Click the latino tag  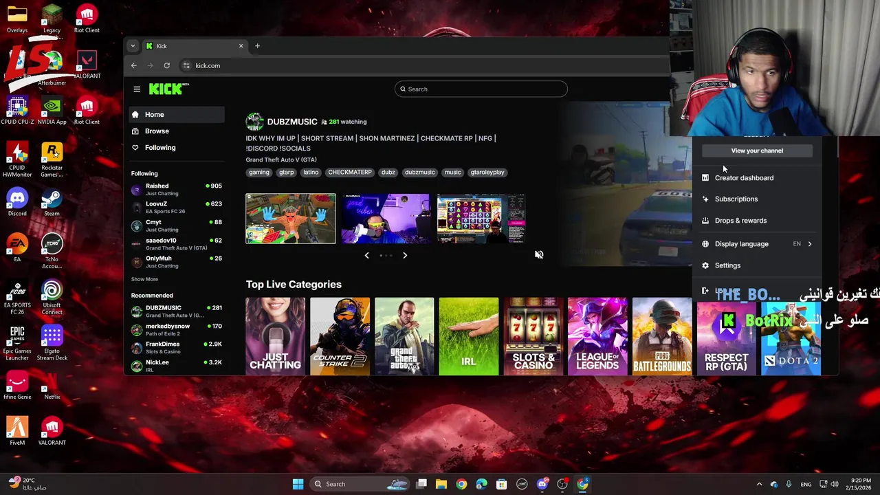coord(311,173)
